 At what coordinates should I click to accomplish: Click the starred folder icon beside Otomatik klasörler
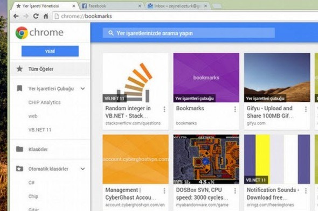[19, 168]
